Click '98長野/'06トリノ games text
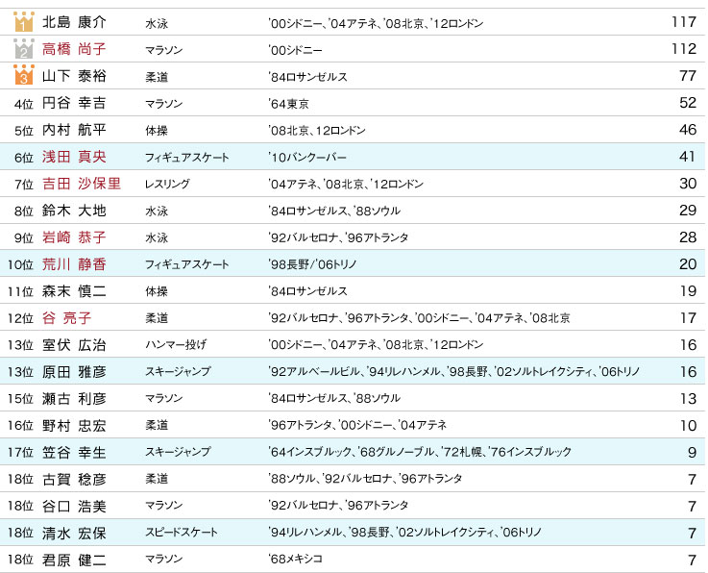 312,264
